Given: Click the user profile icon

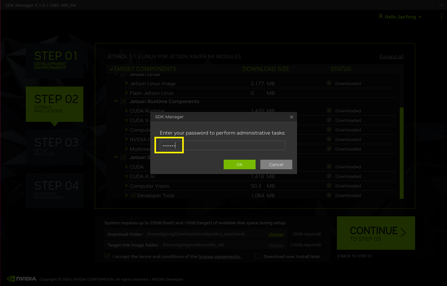Looking at the screenshot, I should tap(381, 16).
